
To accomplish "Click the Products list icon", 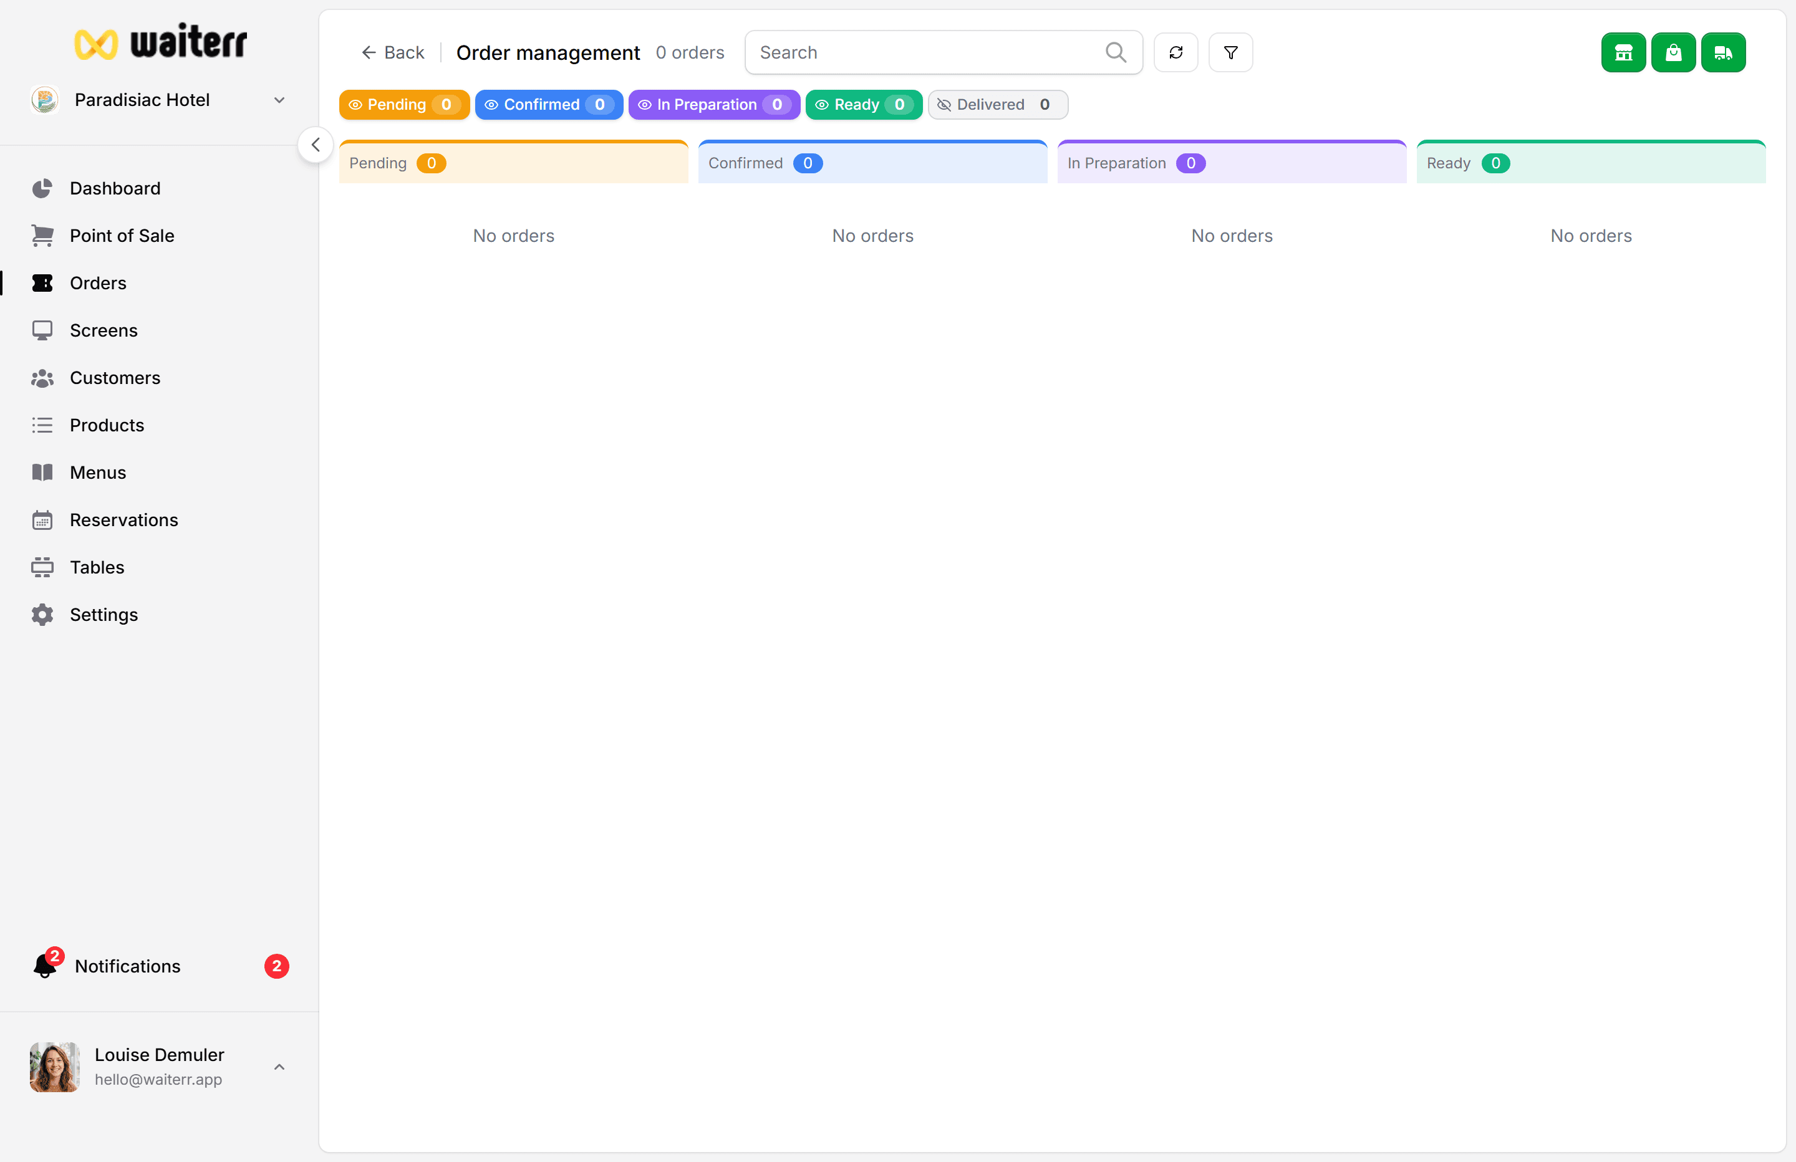I will pos(42,425).
